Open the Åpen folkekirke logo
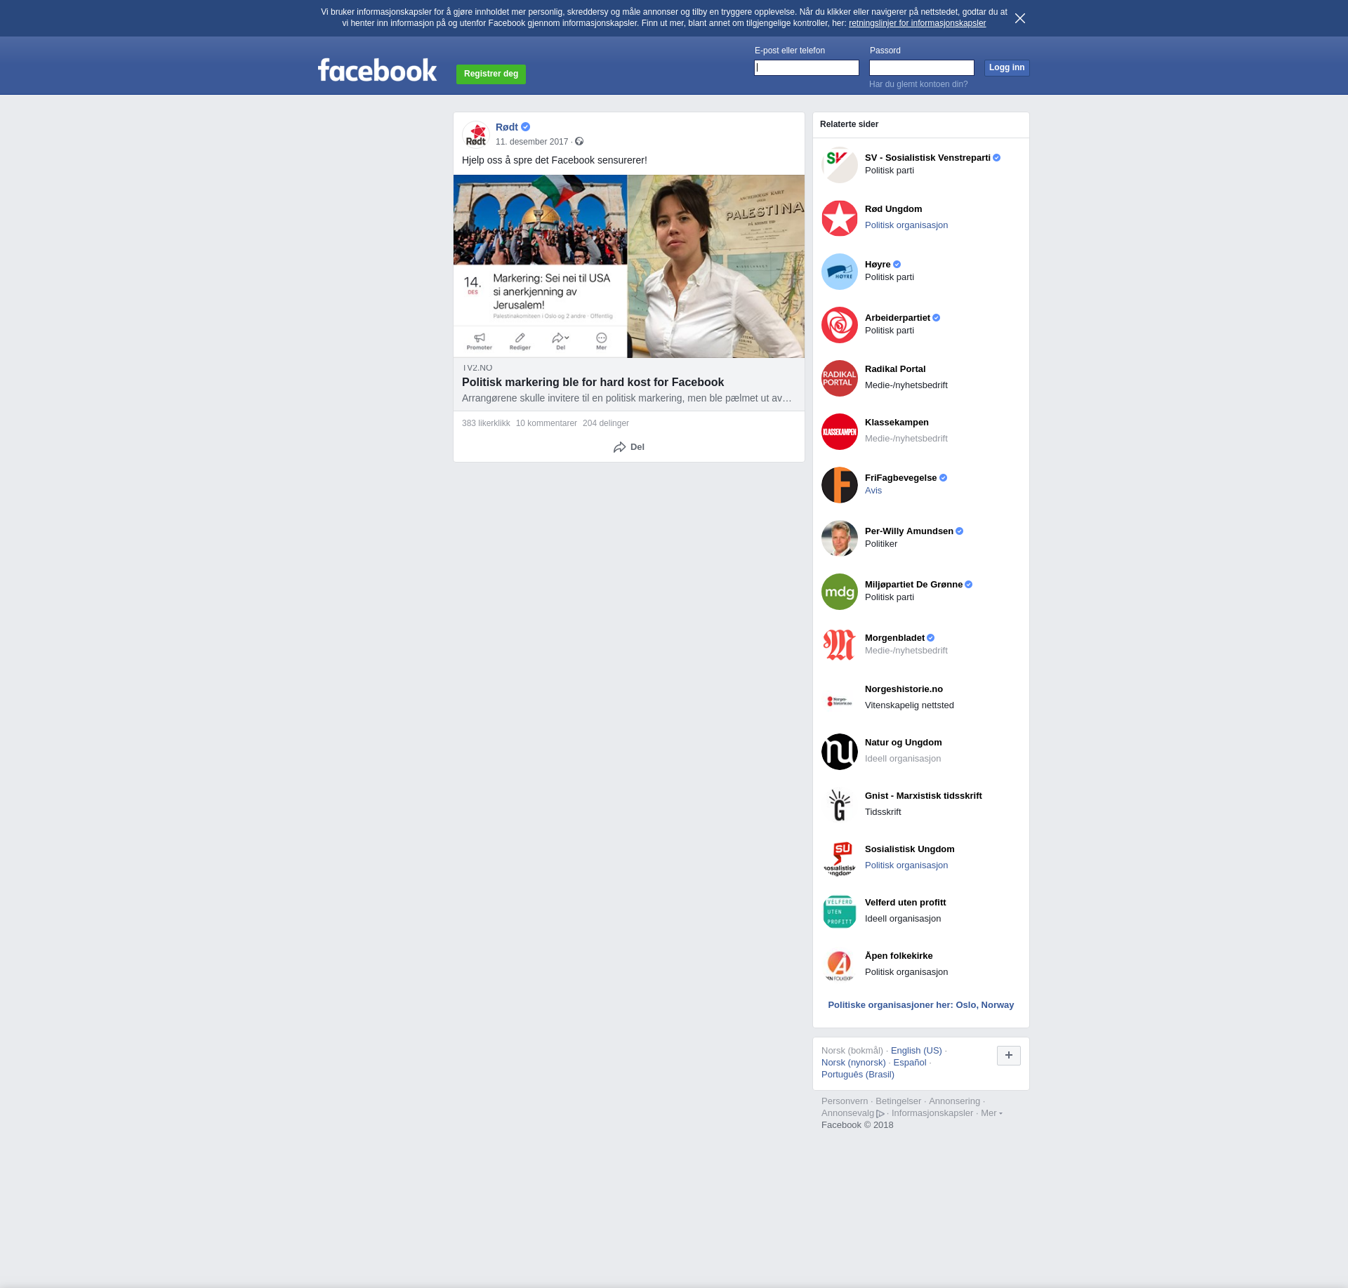The image size is (1348, 1288). point(840,965)
